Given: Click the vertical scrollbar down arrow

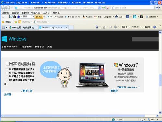Looking at the screenshot, I should (x=160, y=113).
